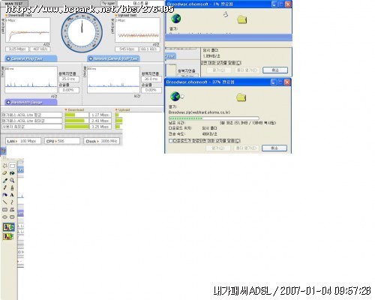The width and height of the screenshot is (375, 300).
Task: Click the Clock 2006 MHz field
Action: click(x=102, y=141)
